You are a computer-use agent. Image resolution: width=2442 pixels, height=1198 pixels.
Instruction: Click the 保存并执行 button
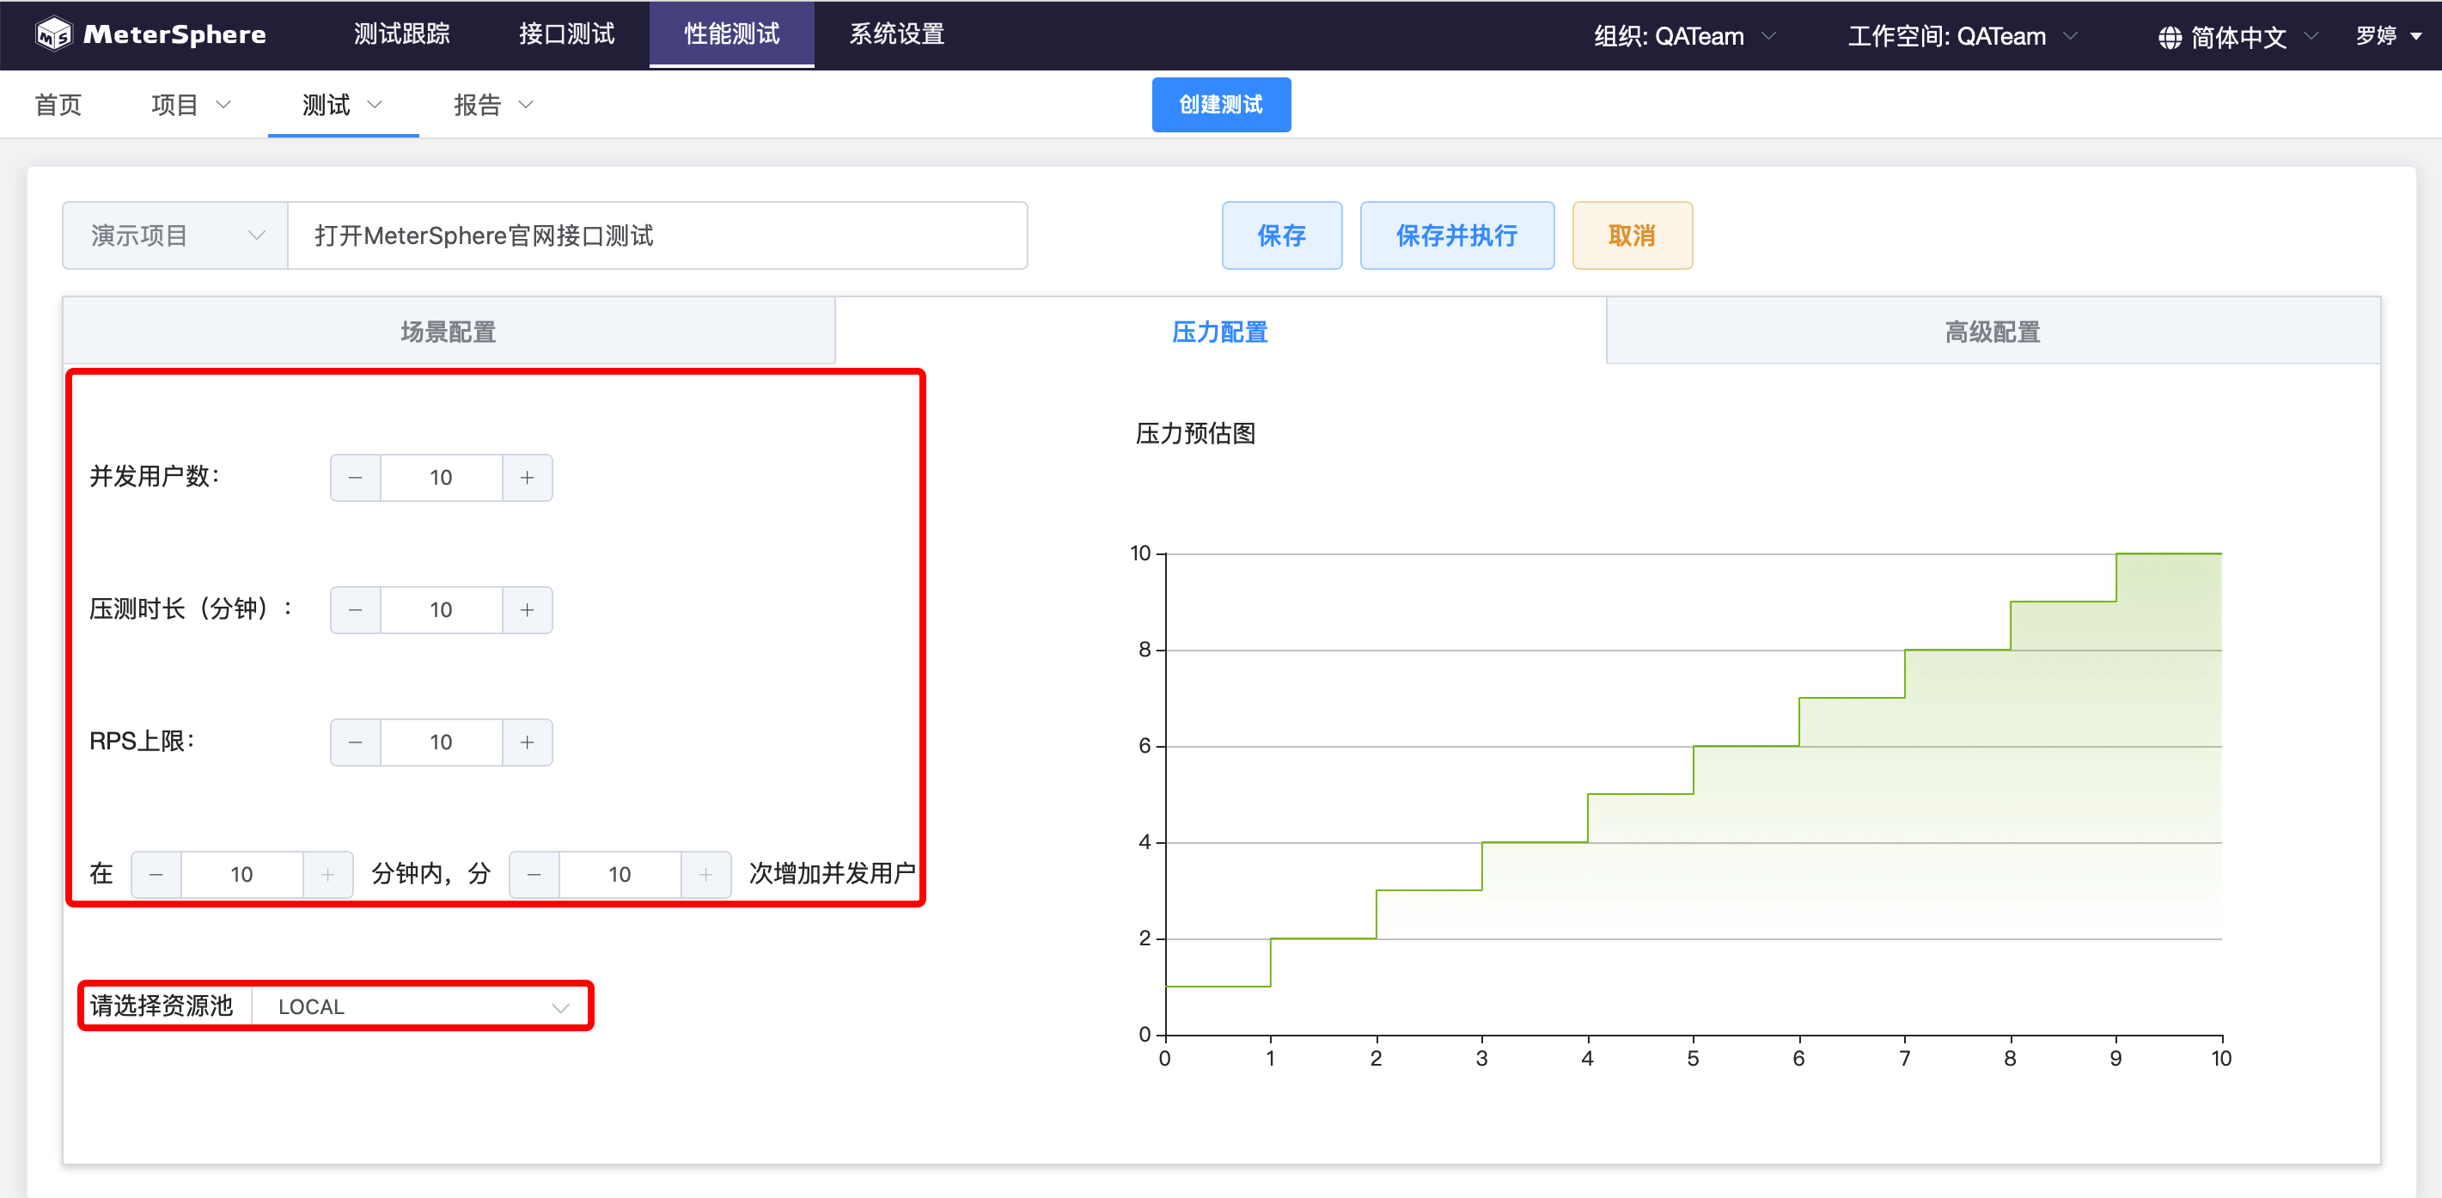[1456, 236]
